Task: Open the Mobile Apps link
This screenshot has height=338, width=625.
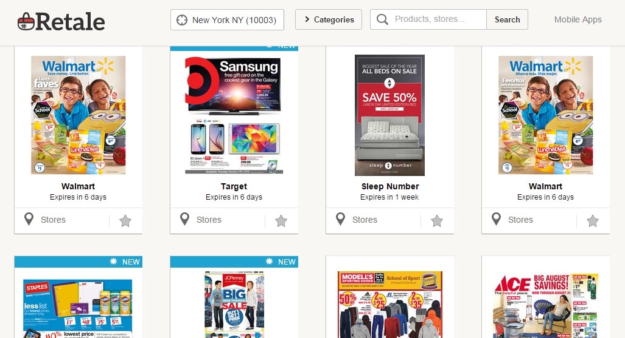Action: 578,19
